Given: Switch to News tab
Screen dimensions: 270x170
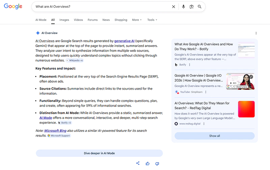Looking at the screenshot, I should 106,20.
